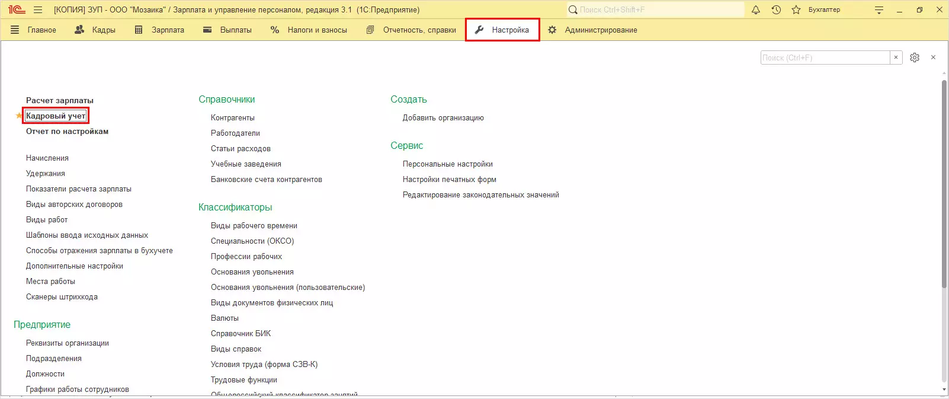This screenshot has width=949, height=399.
Task: Click the vertical scrollbar of the menu panel
Action: [x=944, y=184]
